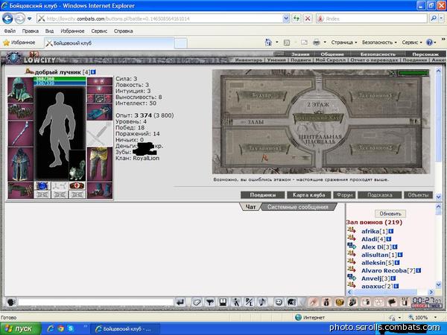Image resolution: width=447 pixels, height=335 pixels.
Task: Click the Форум button
Action: coord(344,195)
